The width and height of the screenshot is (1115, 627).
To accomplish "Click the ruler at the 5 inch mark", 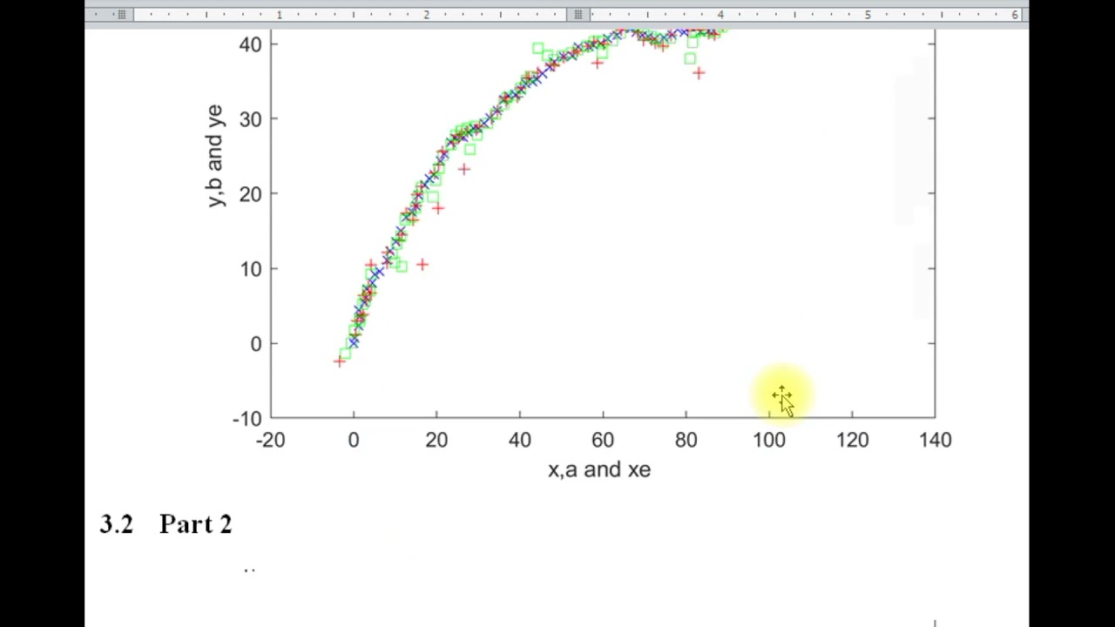I will point(868,15).
